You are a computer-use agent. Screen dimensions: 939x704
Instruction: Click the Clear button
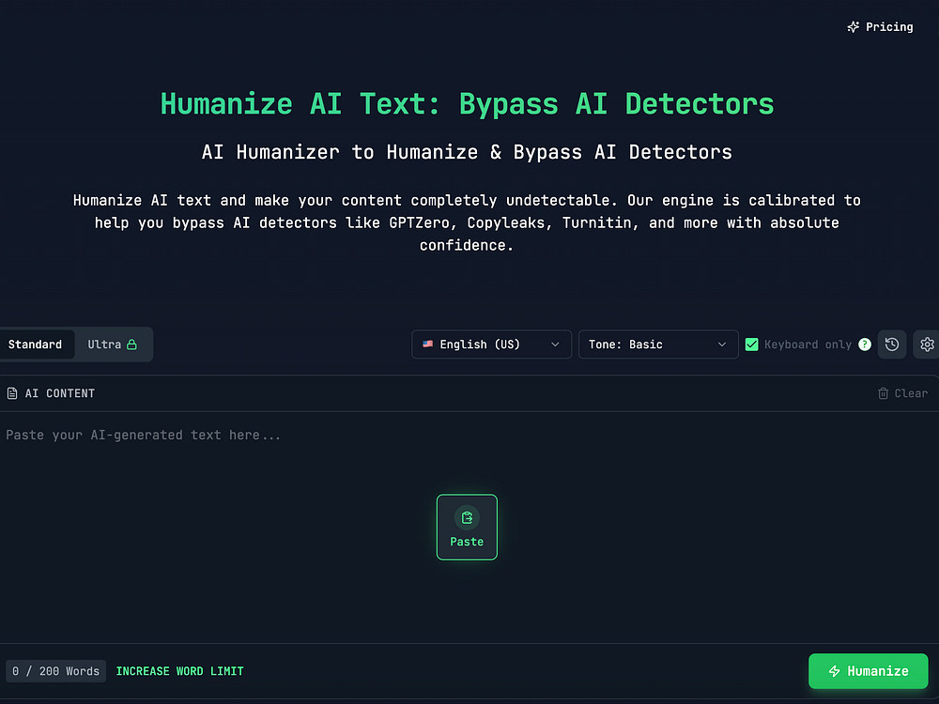(x=902, y=393)
